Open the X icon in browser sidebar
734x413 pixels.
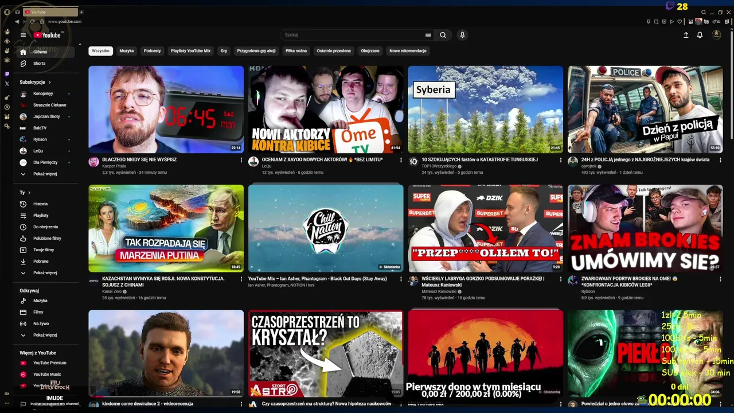(x=7, y=84)
